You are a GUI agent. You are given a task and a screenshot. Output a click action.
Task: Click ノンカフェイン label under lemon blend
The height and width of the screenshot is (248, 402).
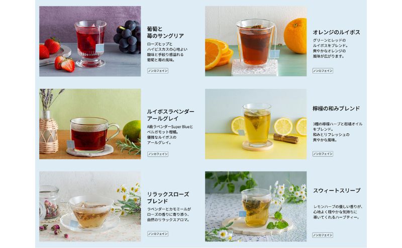pyautogui.click(x=323, y=154)
